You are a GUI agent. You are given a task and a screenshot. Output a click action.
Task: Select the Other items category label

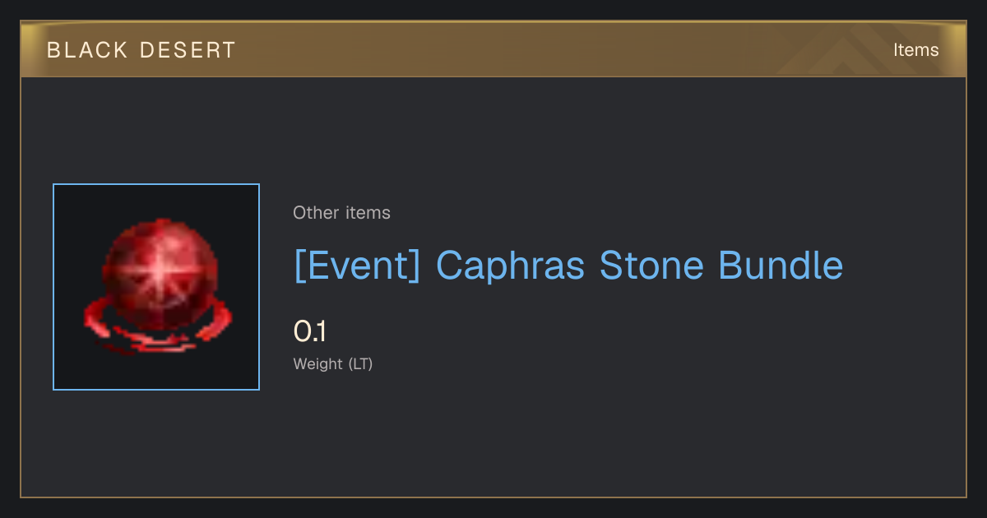(x=341, y=213)
